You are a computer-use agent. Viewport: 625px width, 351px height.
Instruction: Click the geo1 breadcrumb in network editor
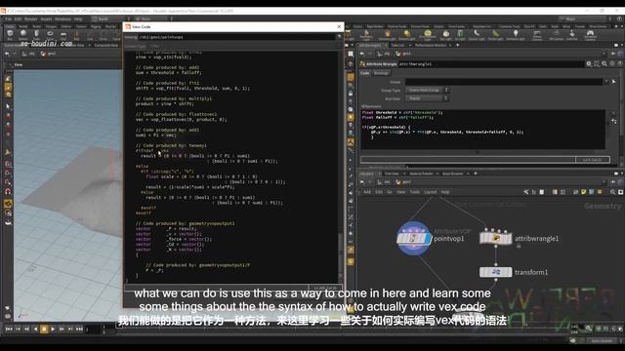pos(403,182)
